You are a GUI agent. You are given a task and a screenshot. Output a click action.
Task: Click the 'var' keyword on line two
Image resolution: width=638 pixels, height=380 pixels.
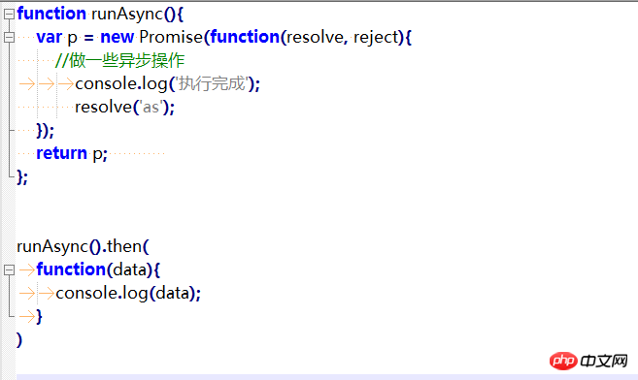(49, 38)
